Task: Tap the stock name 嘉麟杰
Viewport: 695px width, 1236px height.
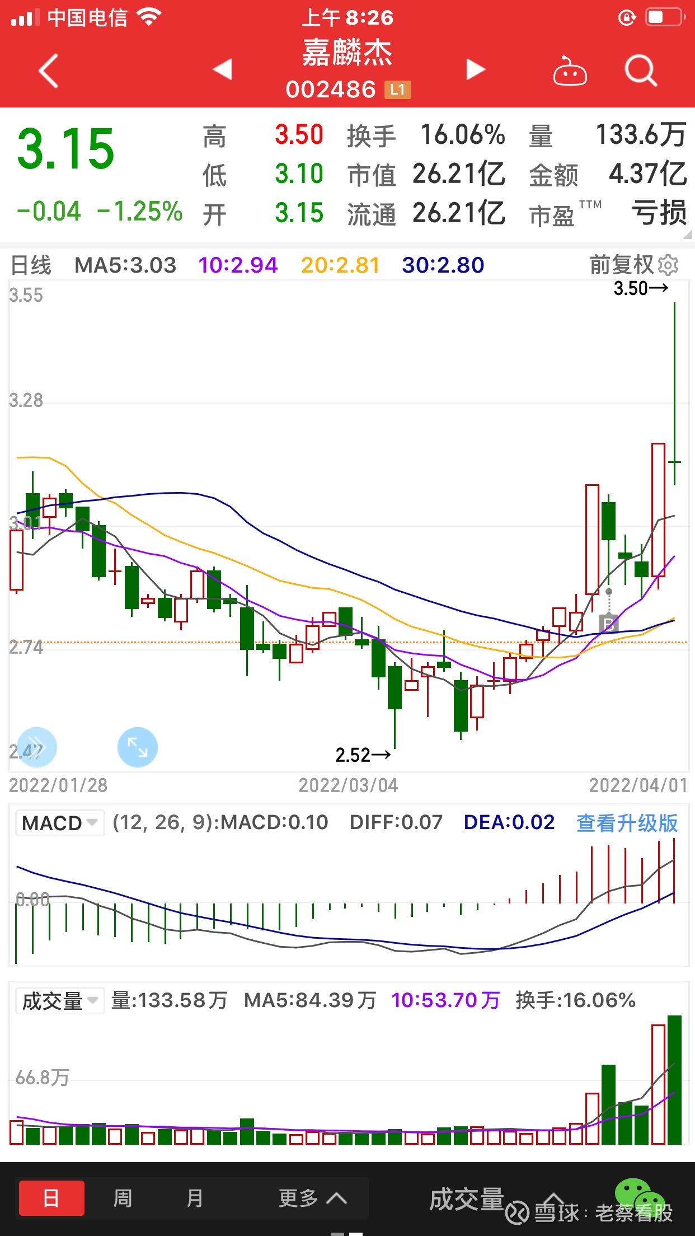Action: point(347,53)
